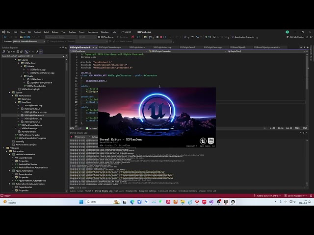Switch to XGOriginPawn.h editor tab
This screenshot has height=235, width=314.
(187, 47)
